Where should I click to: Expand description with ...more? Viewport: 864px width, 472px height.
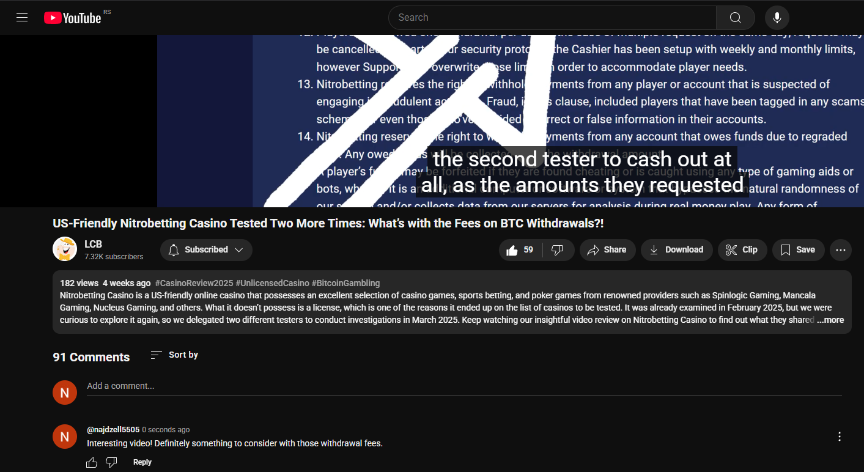click(x=830, y=320)
